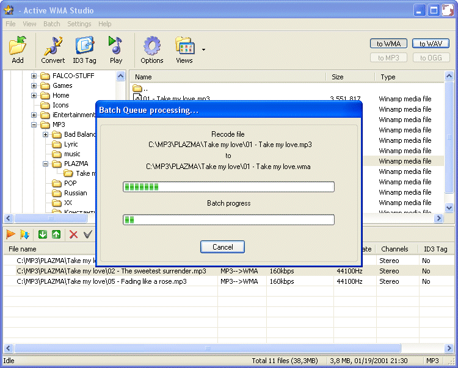Select the Icons folder in tree
Image resolution: width=458 pixels, height=368 pixels.
point(60,105)
